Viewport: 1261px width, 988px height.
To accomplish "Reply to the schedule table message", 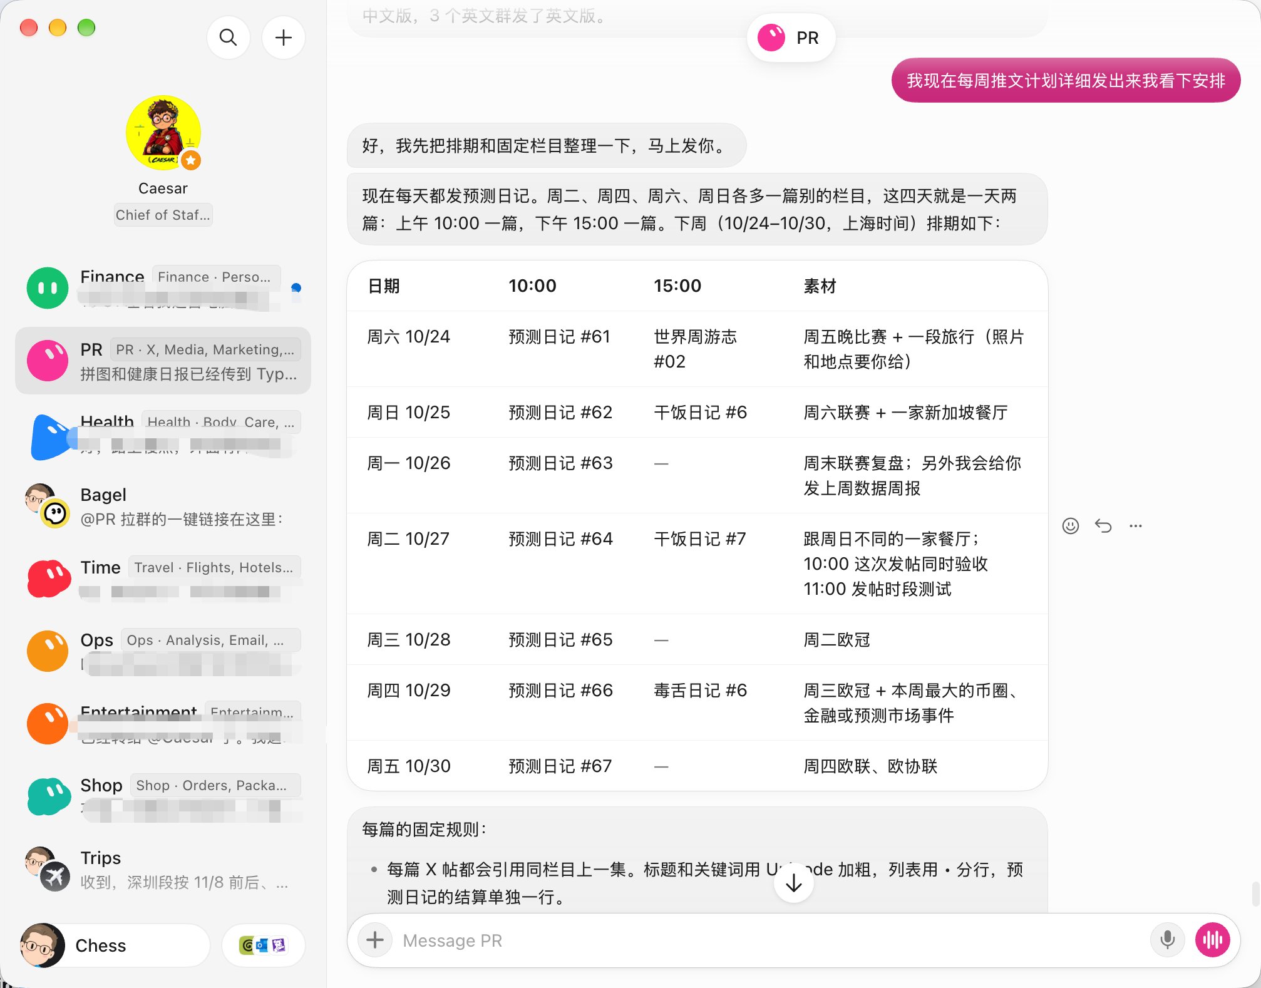I will coord(1103,526).
